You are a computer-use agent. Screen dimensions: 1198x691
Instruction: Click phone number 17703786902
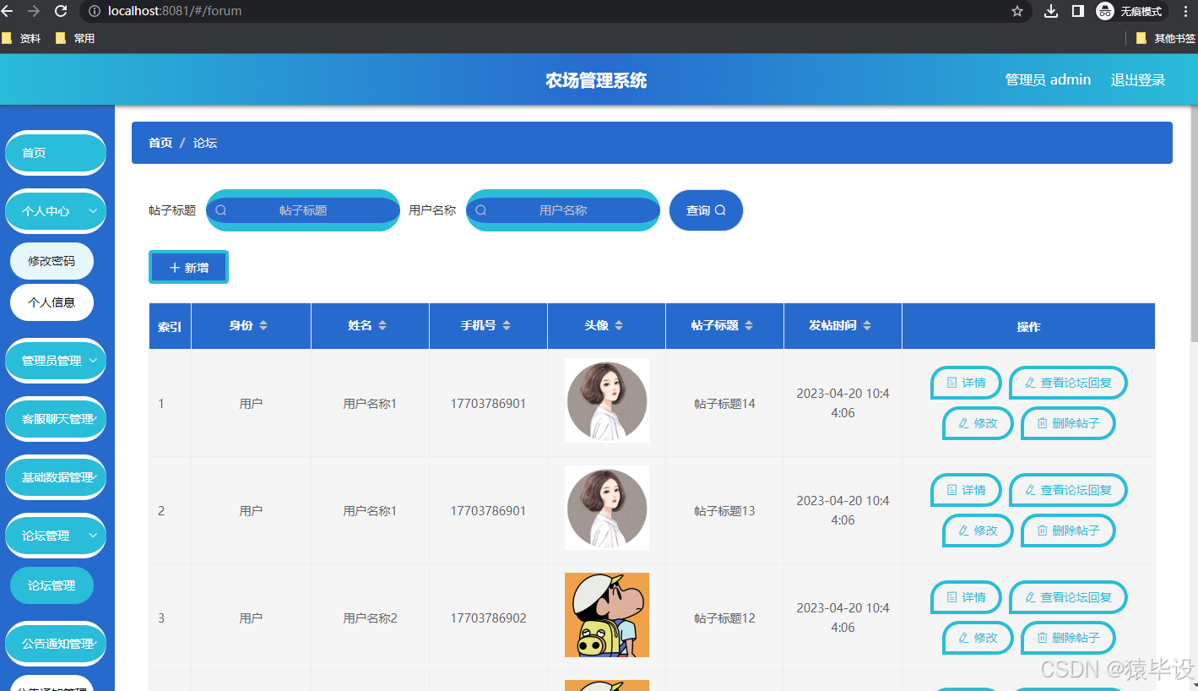488,618
